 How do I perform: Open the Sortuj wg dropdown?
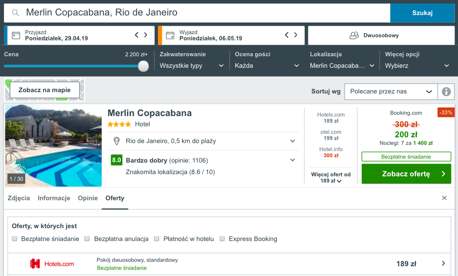(391, 92)
